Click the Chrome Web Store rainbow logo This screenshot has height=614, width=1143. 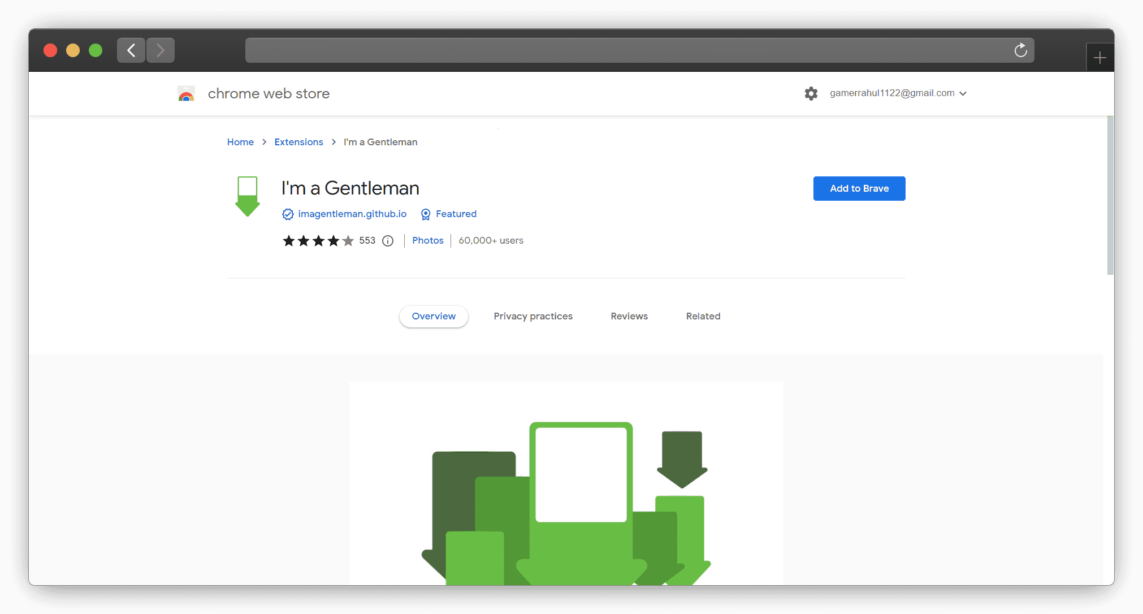click(x=186, y=94)
